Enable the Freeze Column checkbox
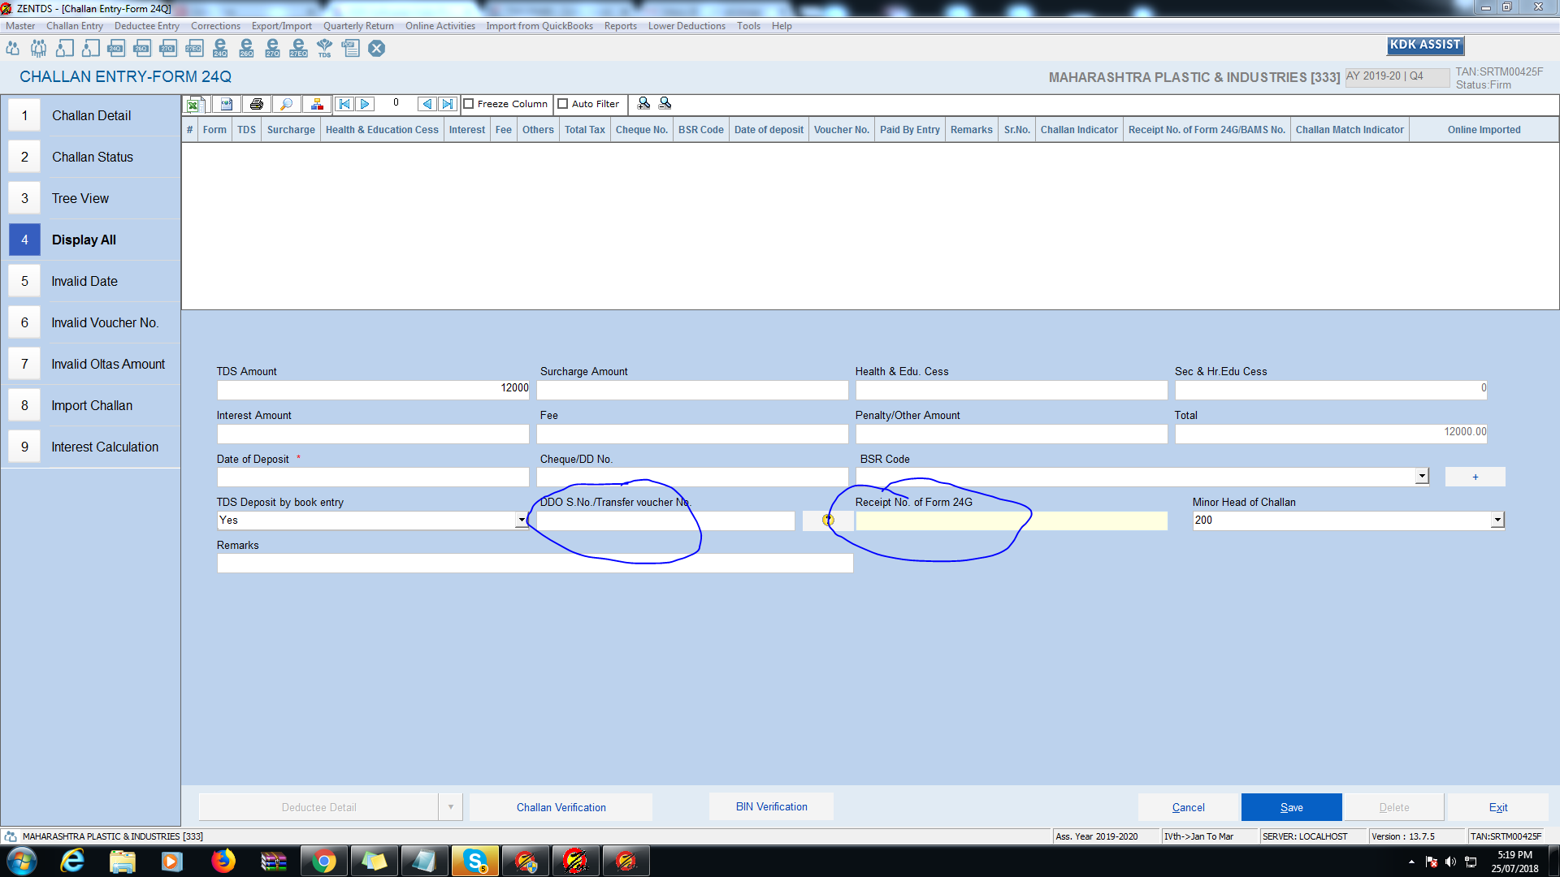The width and height of the screenshot is (1560, 877). 469,104
